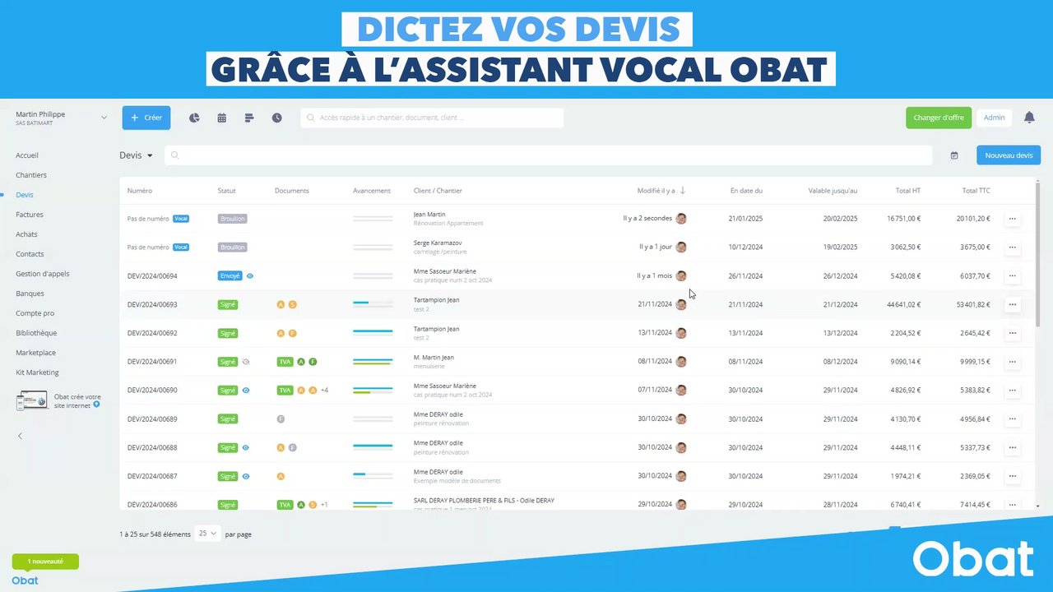Click the F document badge of DEV/2024/00692
Image resolution: width=1053 pixels, height=592 pixels.
tap(292, 333)
